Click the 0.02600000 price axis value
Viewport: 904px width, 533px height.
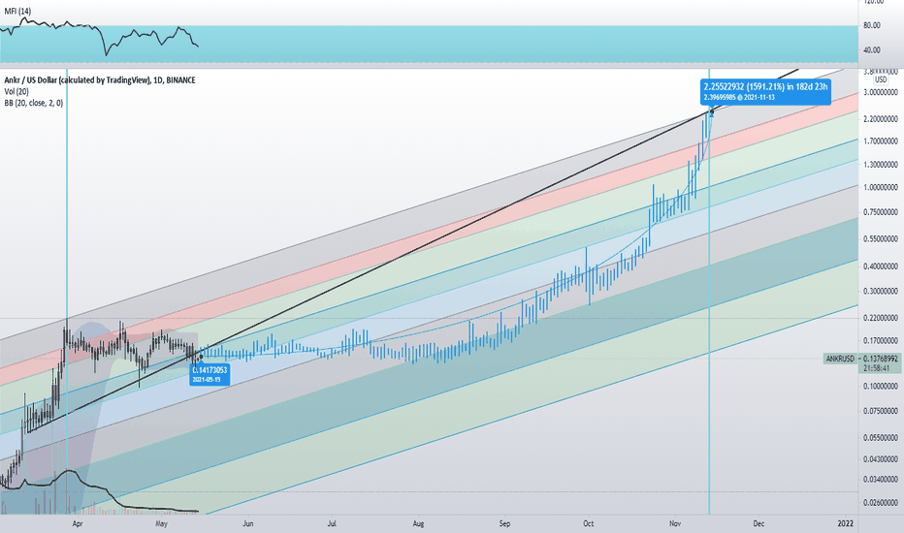click(881, 503)
